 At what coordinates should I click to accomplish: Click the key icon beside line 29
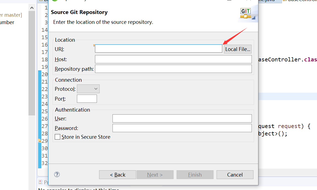coord(40,140)
